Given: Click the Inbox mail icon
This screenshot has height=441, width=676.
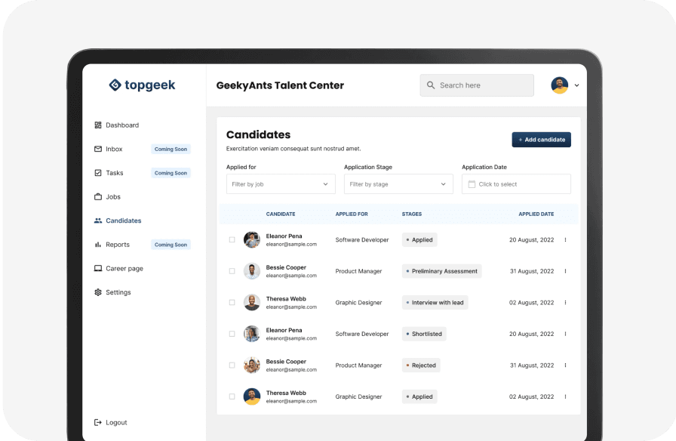Looking at the screenshot, I should coord(98,149).
